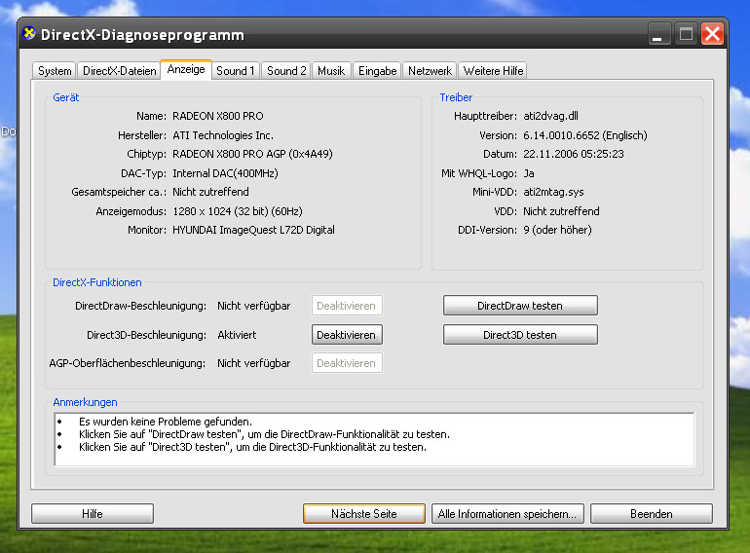Click the VDD value 'Nicht zutreffend'
Viewport: 750px width, 553px height.
561,211
